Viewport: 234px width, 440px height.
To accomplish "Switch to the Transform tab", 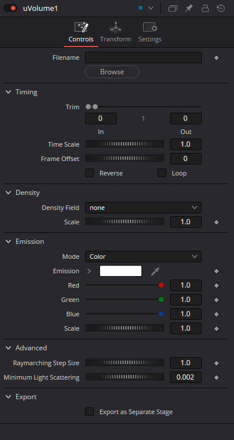I will [116, 33].
